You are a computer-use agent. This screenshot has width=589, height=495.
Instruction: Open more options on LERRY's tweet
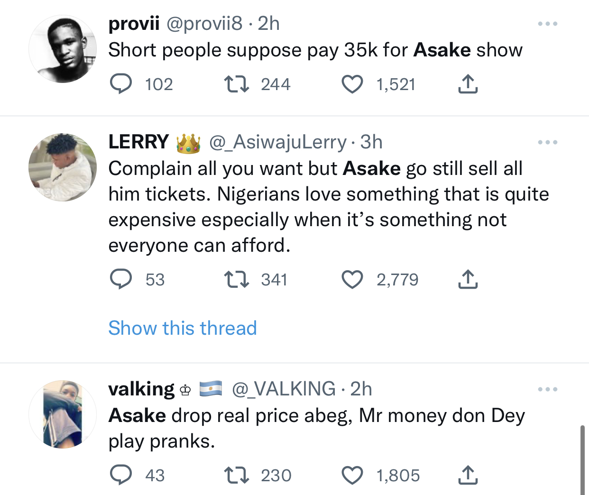coord(548,142)
